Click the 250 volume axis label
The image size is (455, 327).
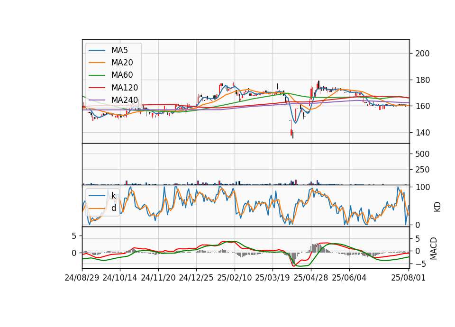pos(422,170)
